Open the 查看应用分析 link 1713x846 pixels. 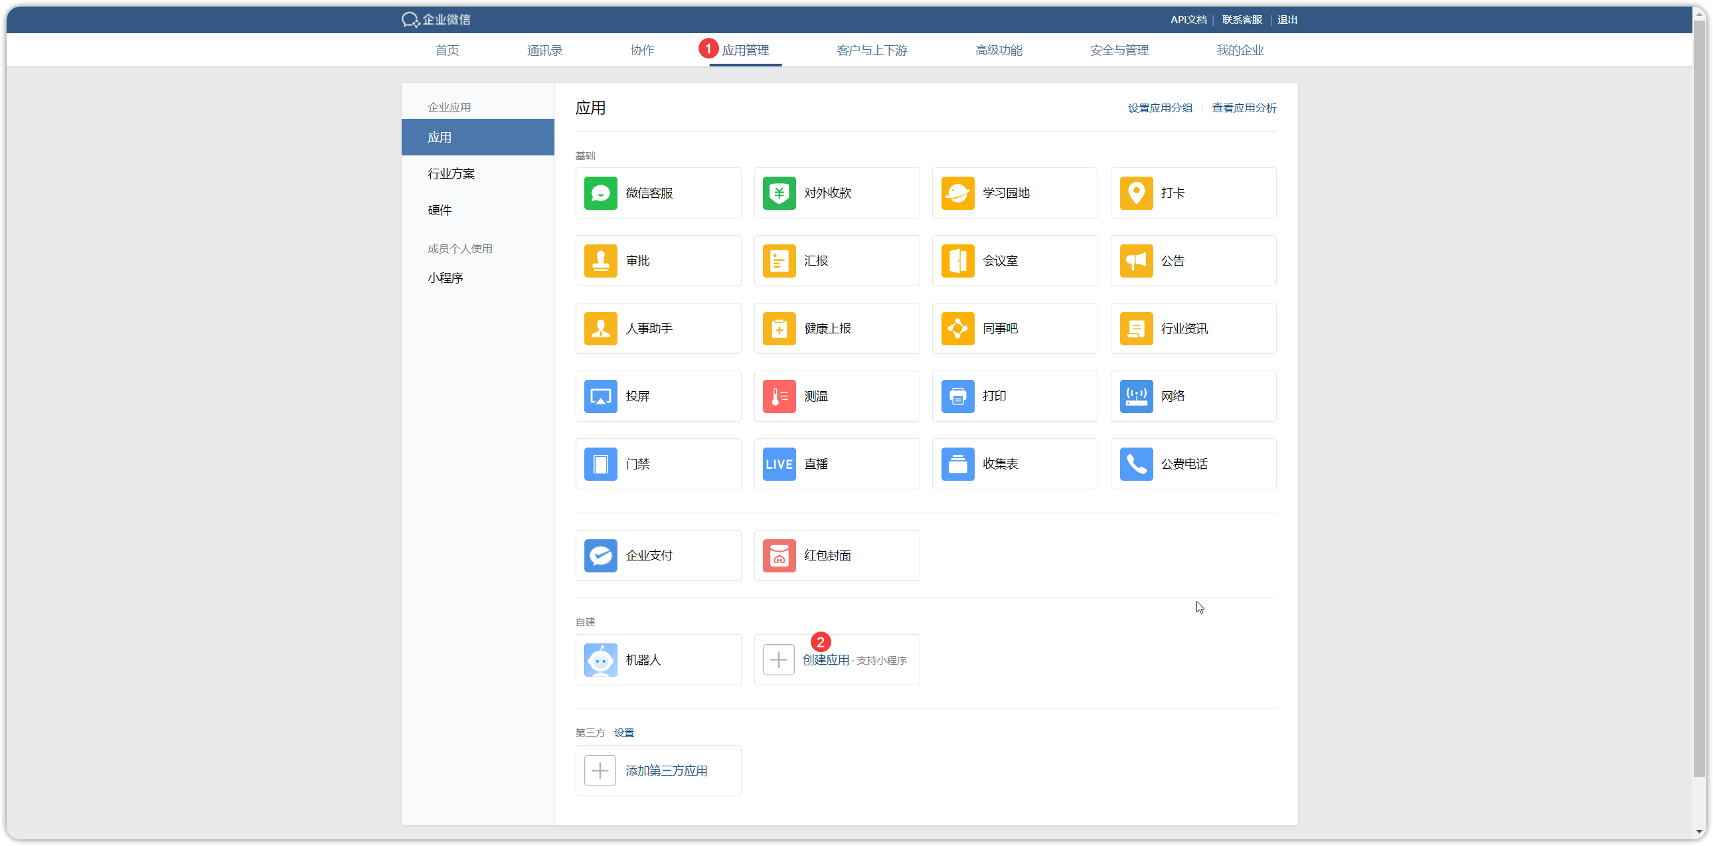tap(1244, 108)
